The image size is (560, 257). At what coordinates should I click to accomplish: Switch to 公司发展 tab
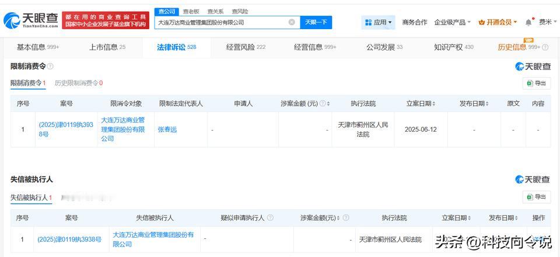click(384, 47)
